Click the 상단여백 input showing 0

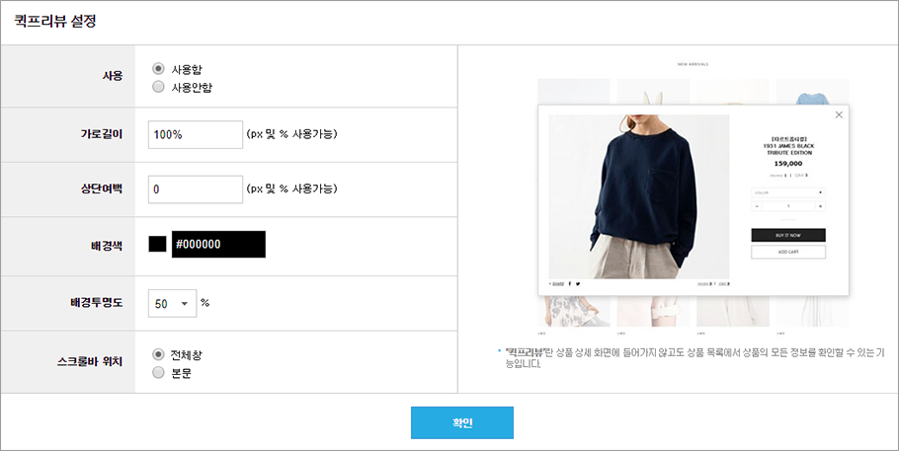pyautogui.click(x=196, y=189)
